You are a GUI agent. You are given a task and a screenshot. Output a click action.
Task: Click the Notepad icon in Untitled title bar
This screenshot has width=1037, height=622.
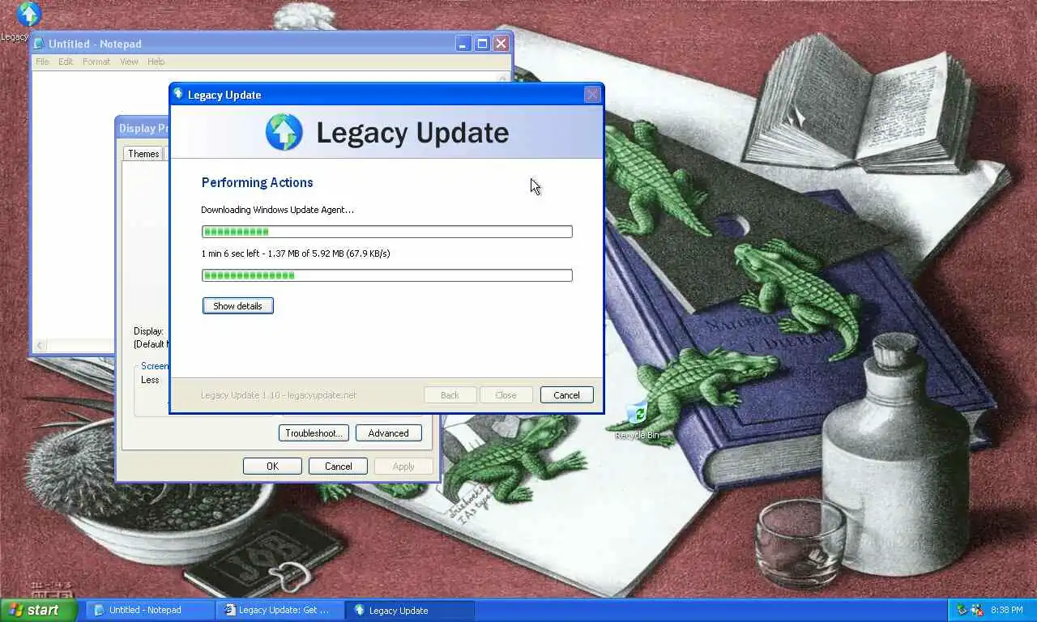pos(39,44)
